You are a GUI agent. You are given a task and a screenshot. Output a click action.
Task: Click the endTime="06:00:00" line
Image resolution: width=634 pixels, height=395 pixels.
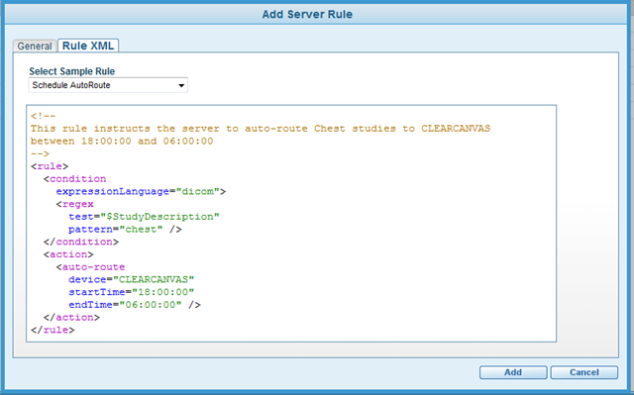pos(135,305)
